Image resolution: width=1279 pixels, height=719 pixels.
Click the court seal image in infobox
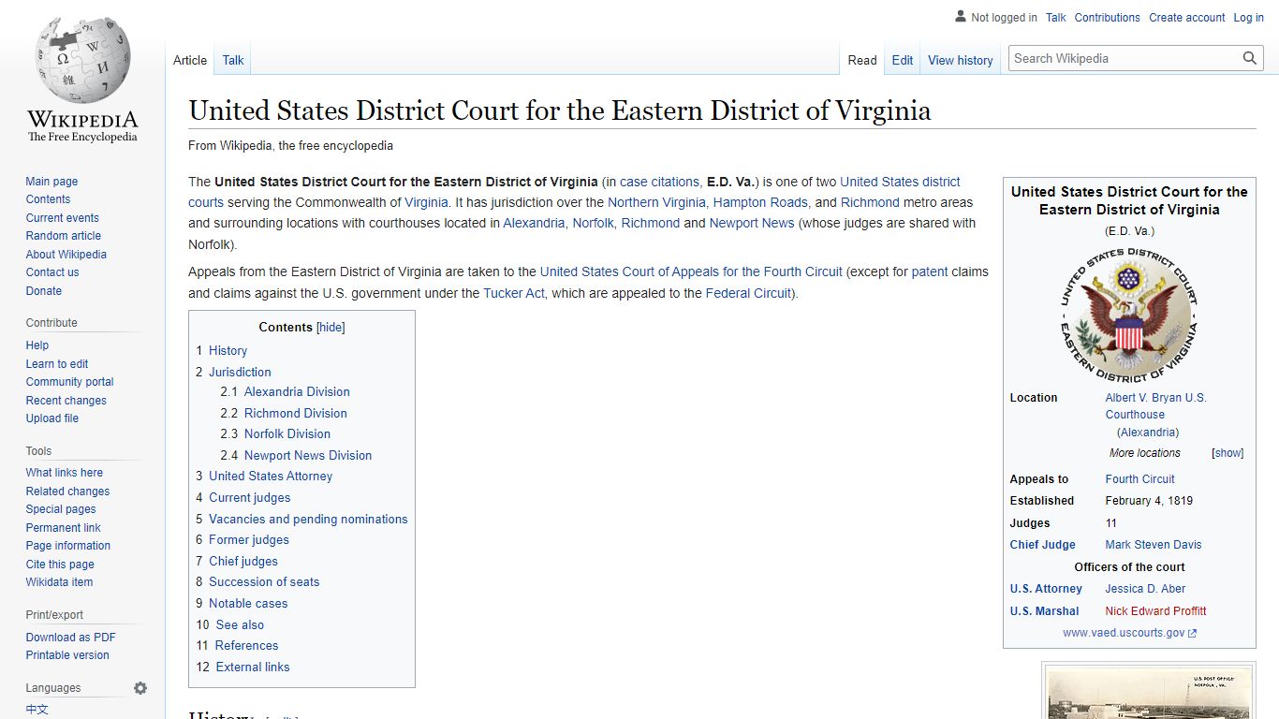(x=1129, y=315)
